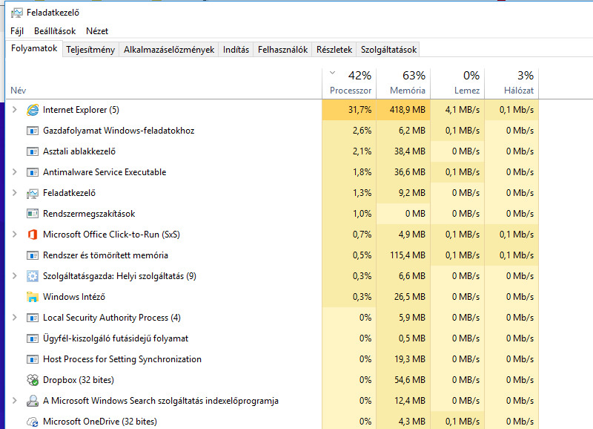Image resolution: width=593 pixels, height=429 pixels.
Task: Click the 418,9 MB memory cell
Action: [x=403, y=110]
